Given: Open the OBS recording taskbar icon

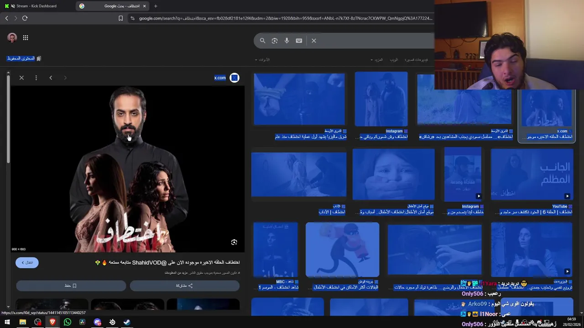Looking at the screenshot, I should (37, 322).
